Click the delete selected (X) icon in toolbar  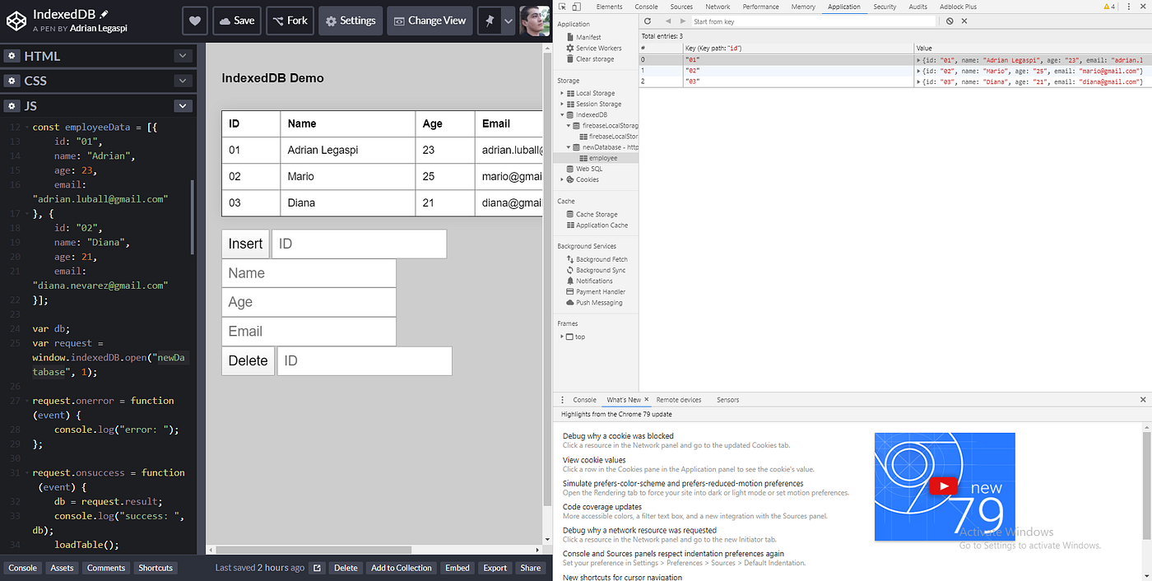tap(964, 21)
